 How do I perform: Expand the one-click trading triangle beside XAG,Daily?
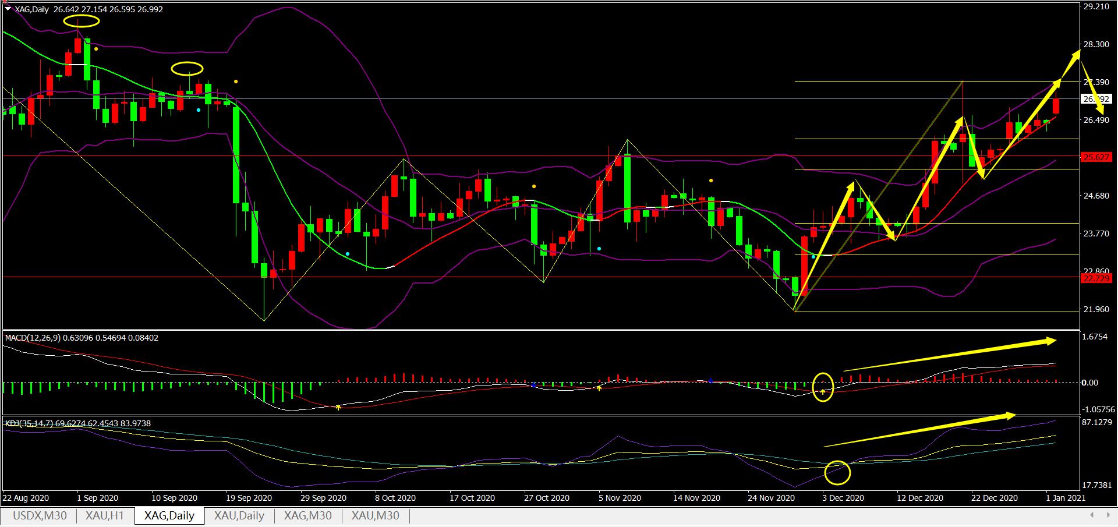tap(7, 9)
